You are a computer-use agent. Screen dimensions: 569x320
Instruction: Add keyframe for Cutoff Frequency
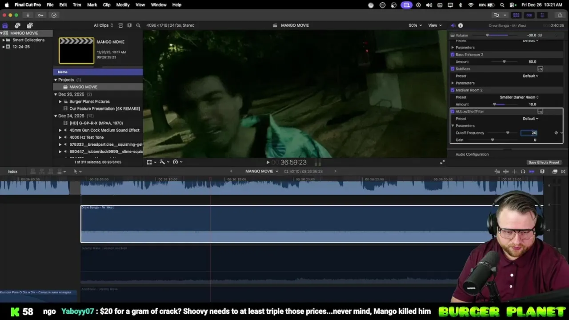click(x=556, y=133)
